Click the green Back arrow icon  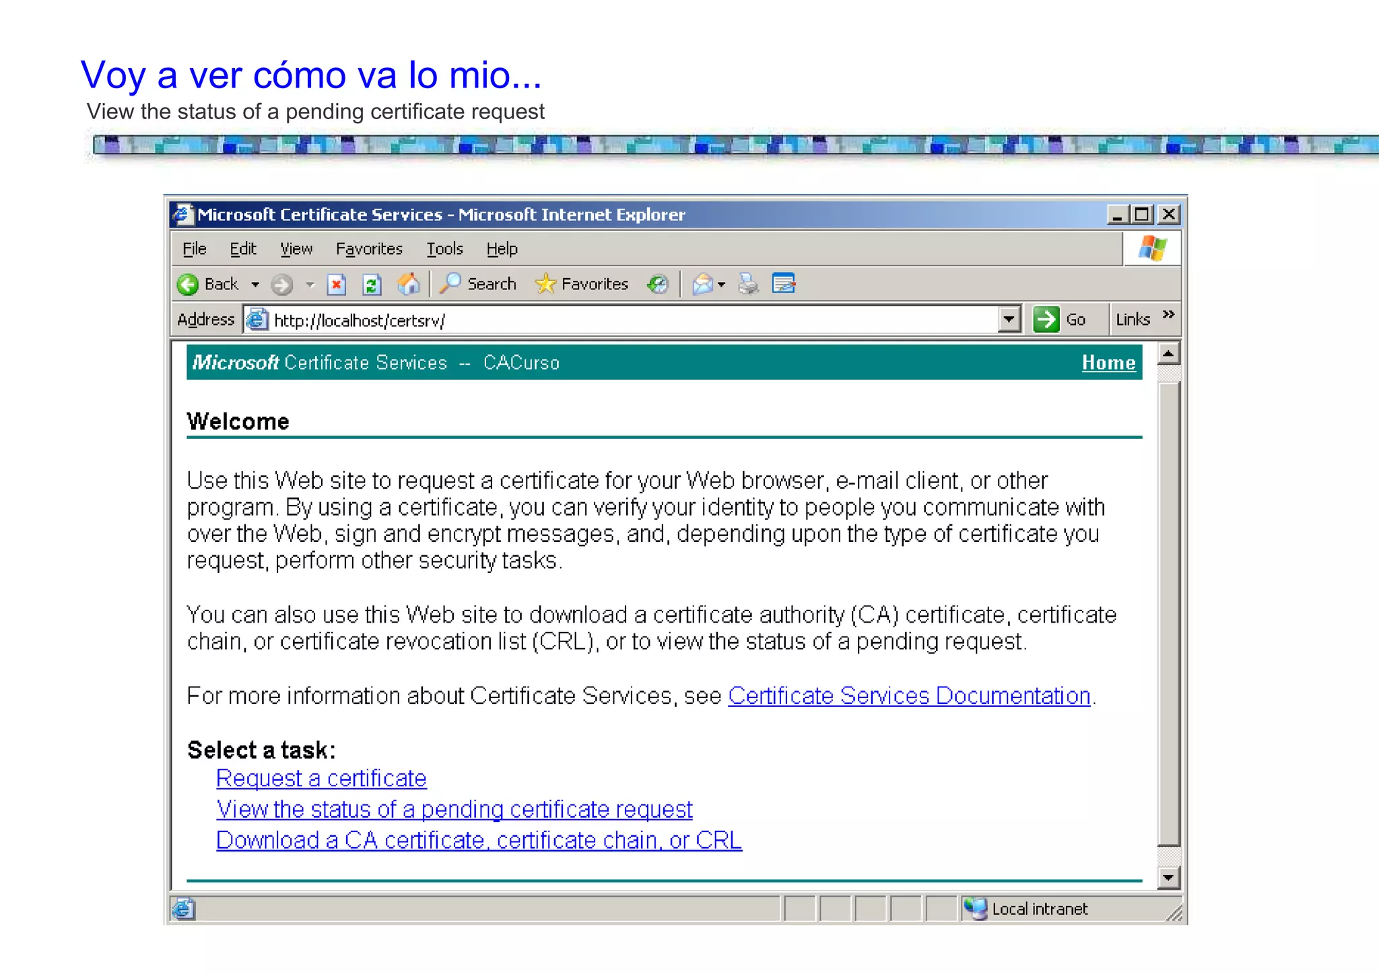pyautogui.click(x=188, y=285)
